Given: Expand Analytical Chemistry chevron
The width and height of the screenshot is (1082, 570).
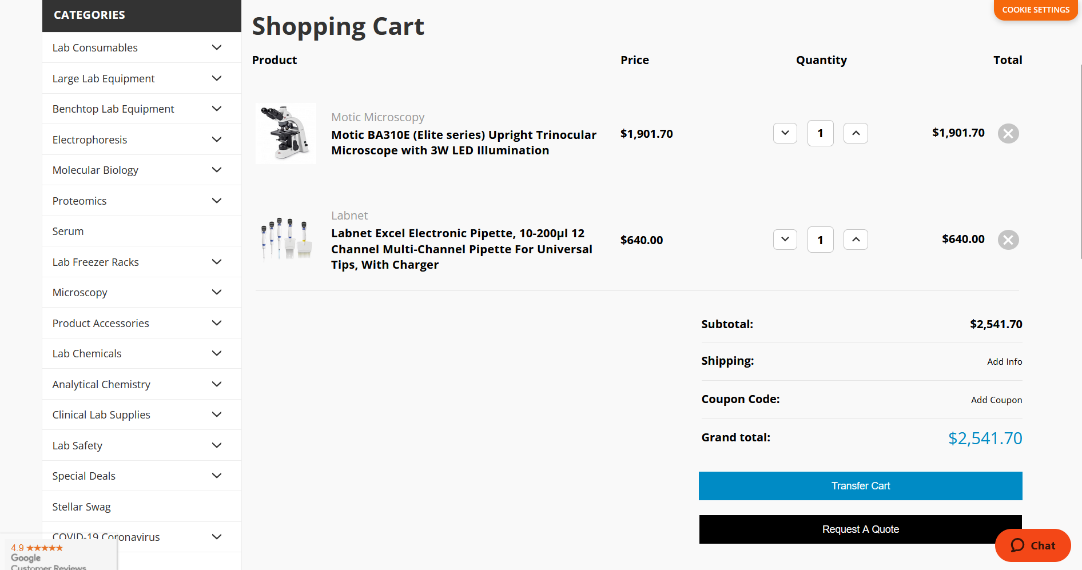Looking at the screenshot, I should (217, 384).
